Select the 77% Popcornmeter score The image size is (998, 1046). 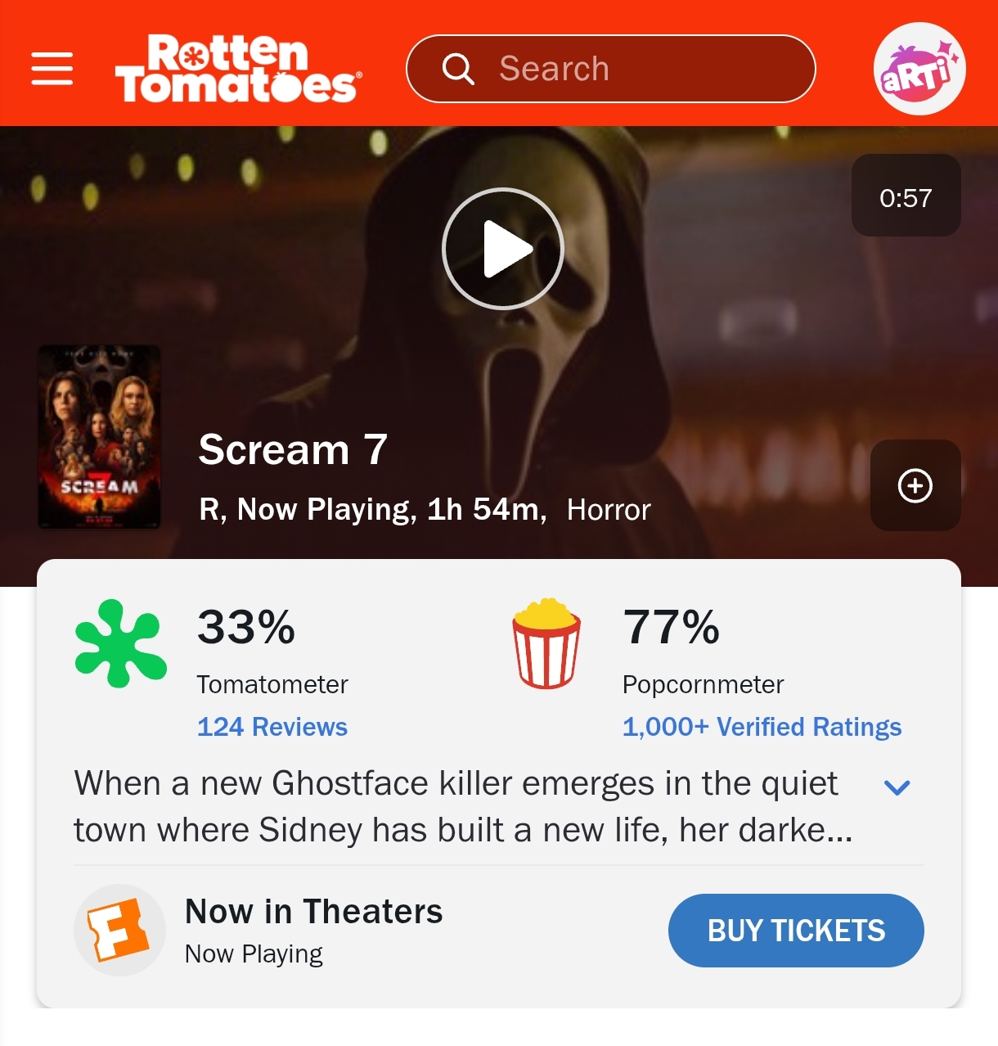tap(672, 627)
